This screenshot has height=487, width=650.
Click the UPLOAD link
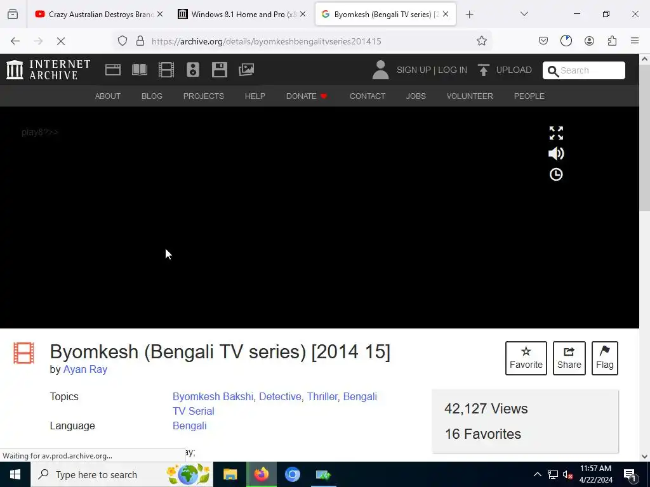514,70
